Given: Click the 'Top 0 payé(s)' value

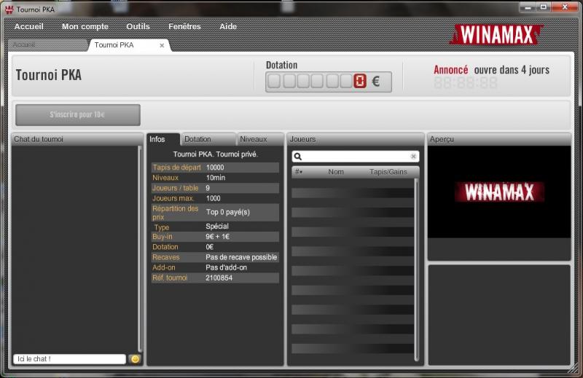Looking at the screenshot, I should click(x=228, y=212).
